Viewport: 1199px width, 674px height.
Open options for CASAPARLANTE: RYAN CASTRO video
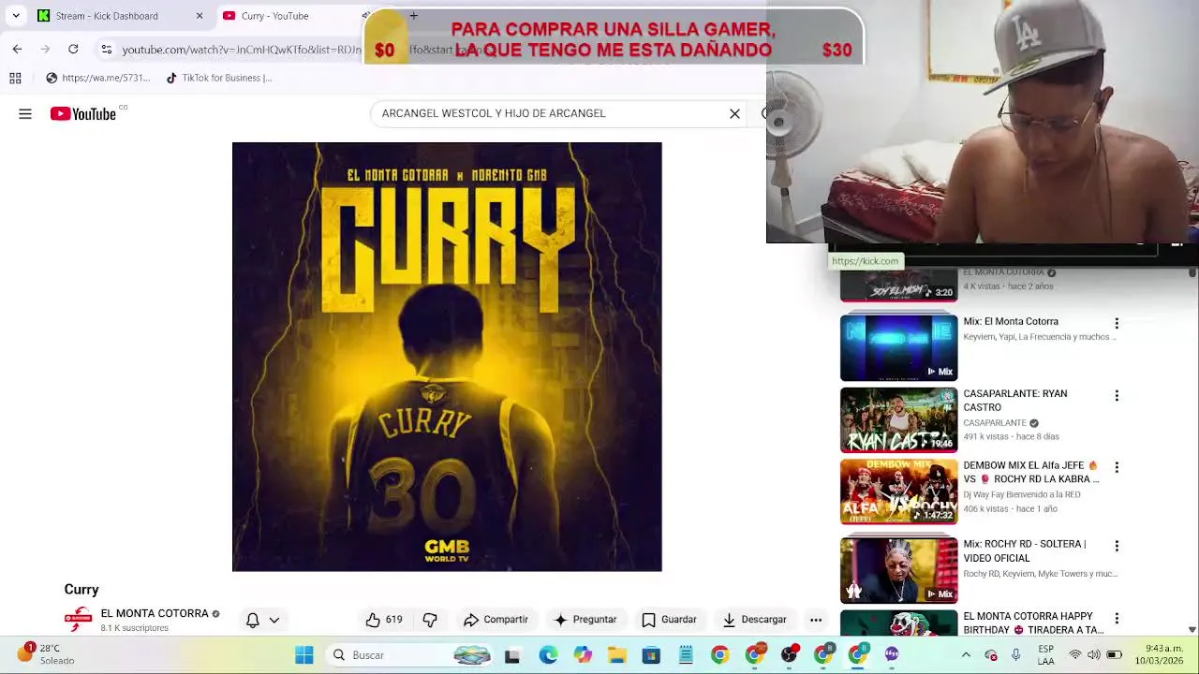pos(1116,396)
